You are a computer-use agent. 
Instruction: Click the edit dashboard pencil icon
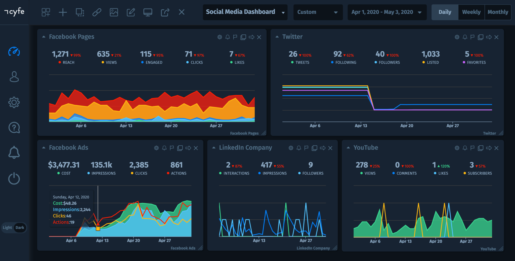coord(131,12)
